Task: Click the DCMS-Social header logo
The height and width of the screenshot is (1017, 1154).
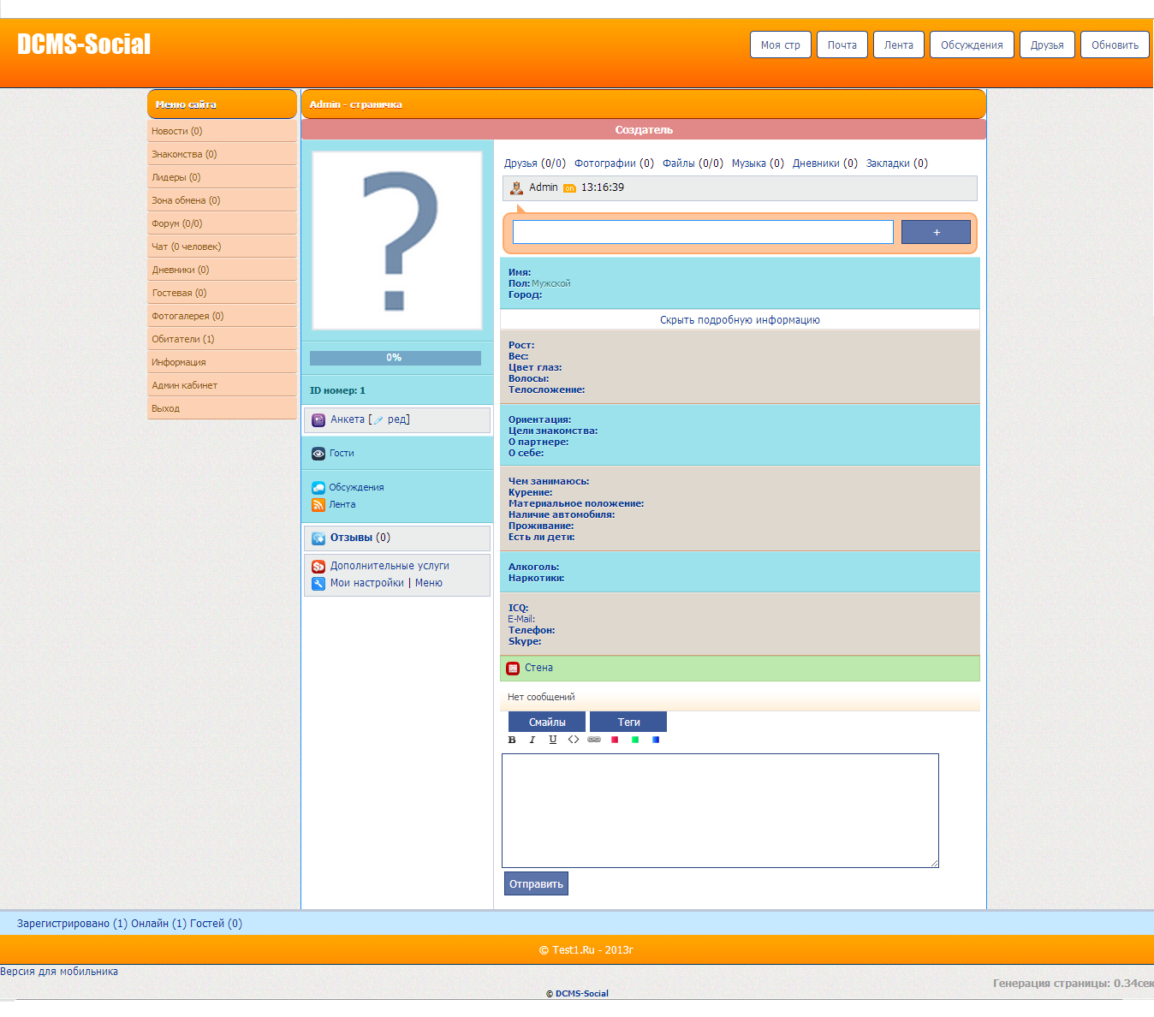Action: (84, 44)
